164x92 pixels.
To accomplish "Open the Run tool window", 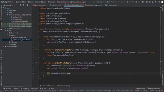I will pos(43,88).
